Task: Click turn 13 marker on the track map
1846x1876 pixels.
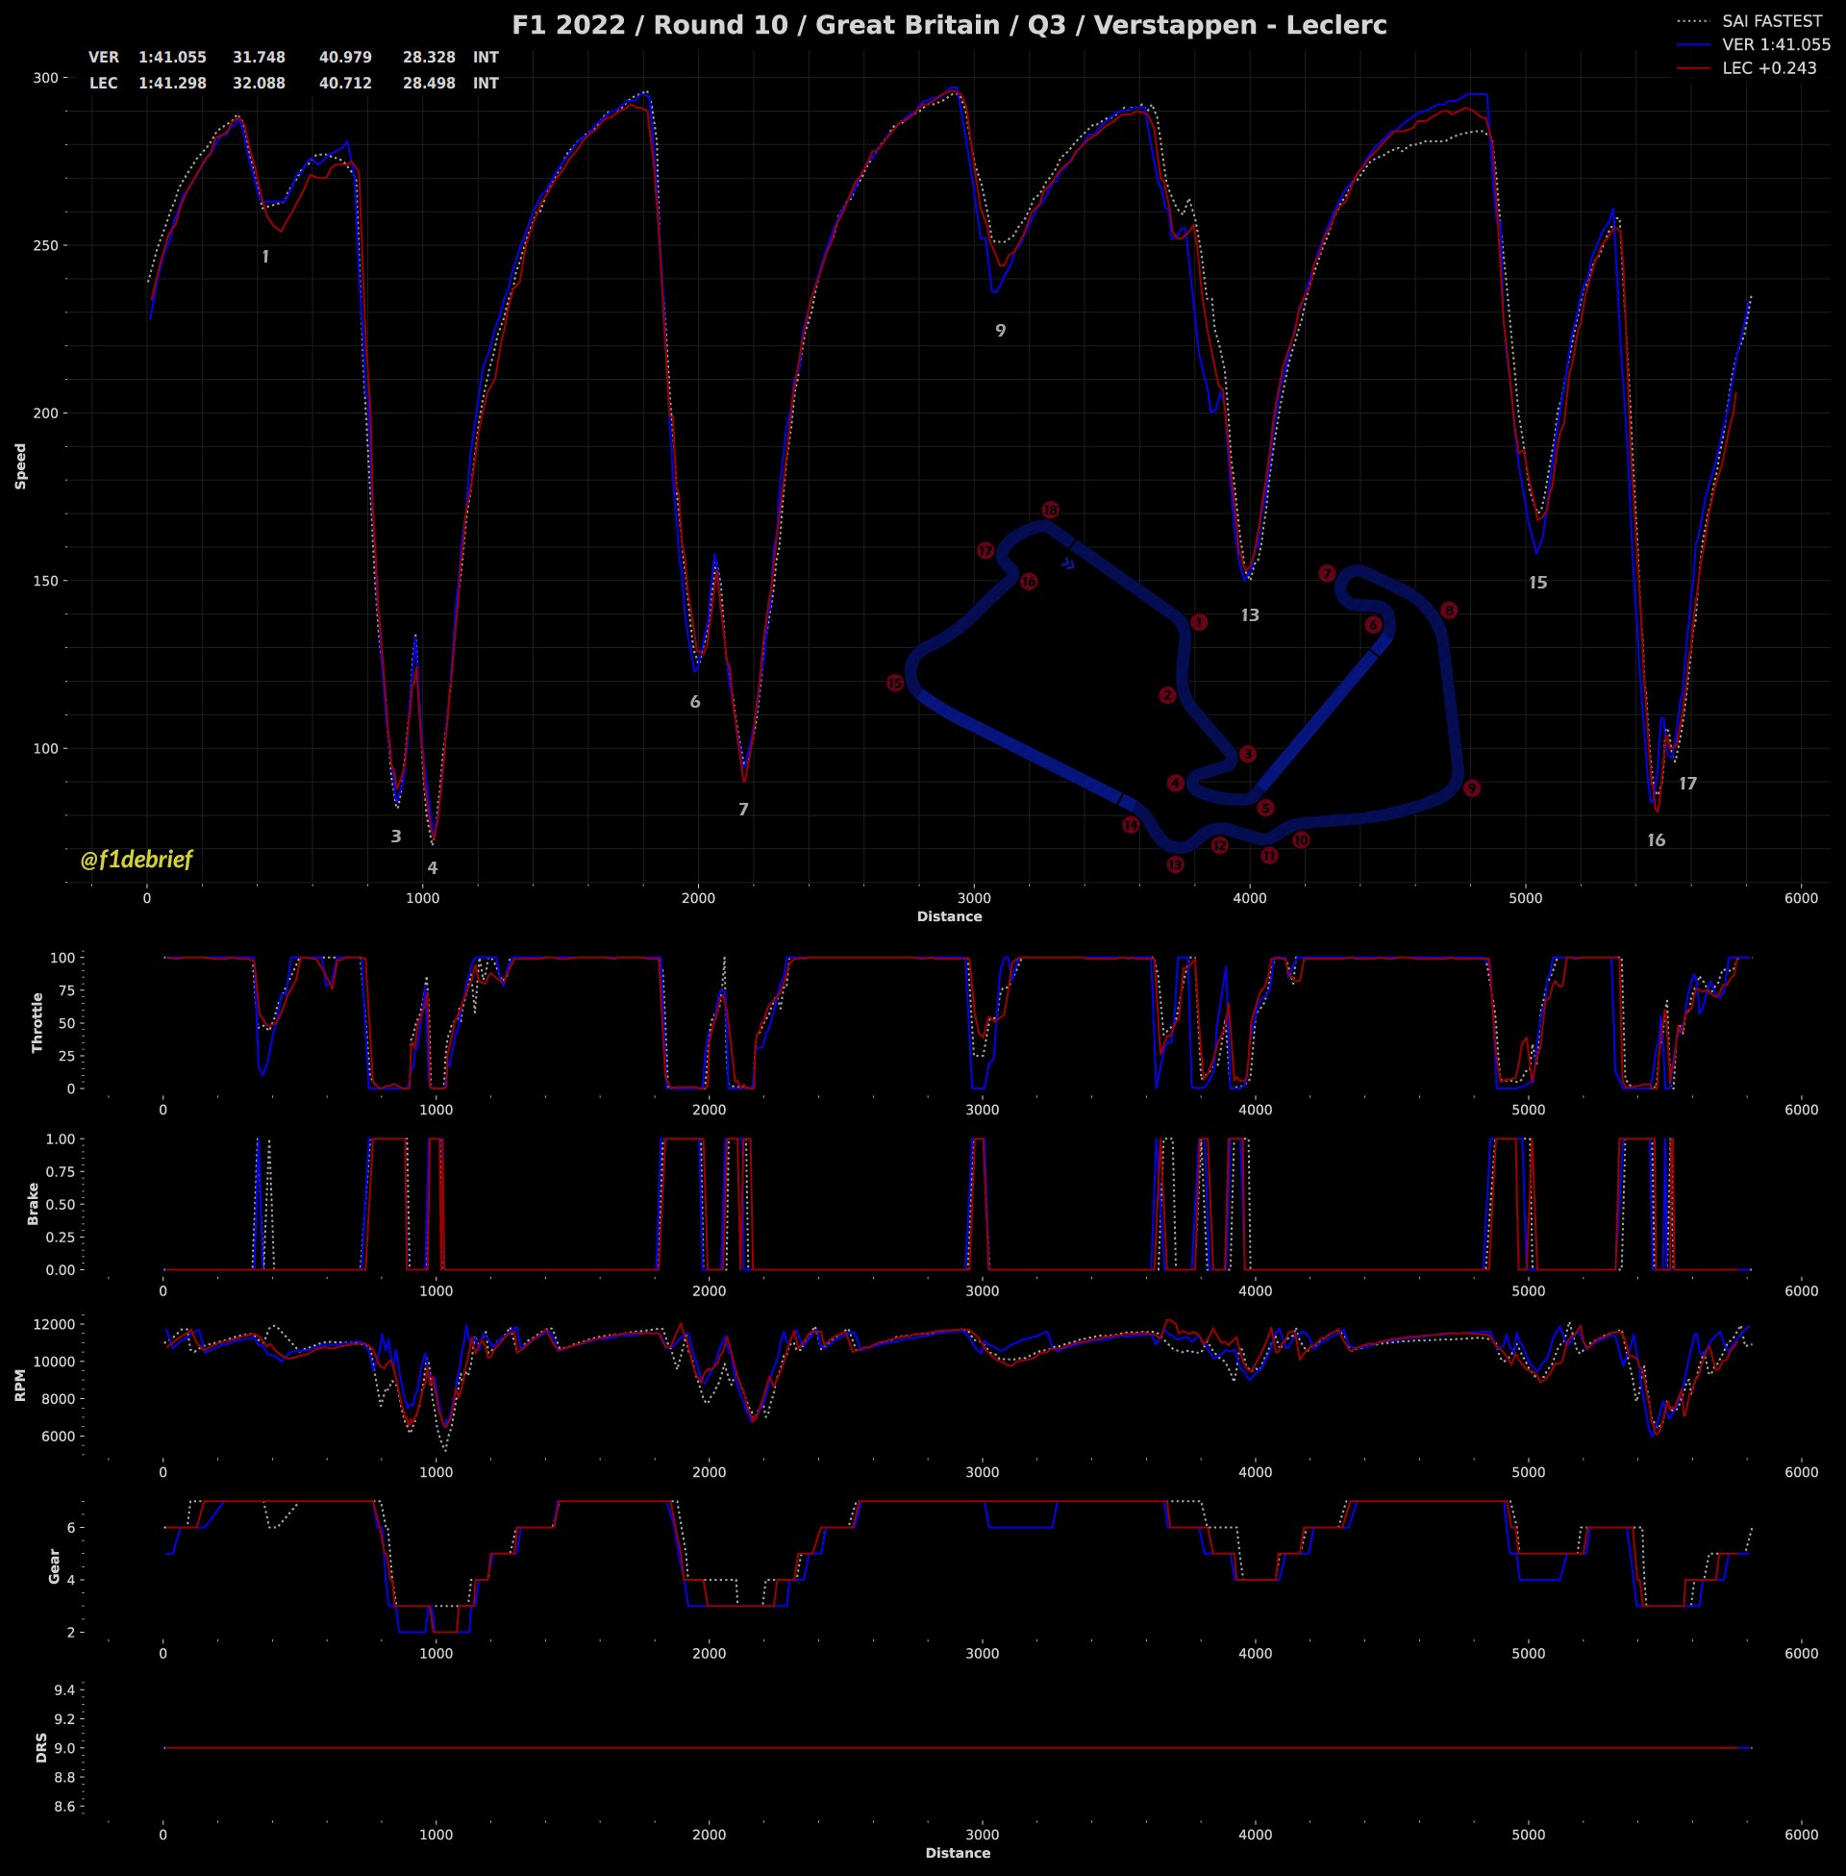Action: point(1175,863)
